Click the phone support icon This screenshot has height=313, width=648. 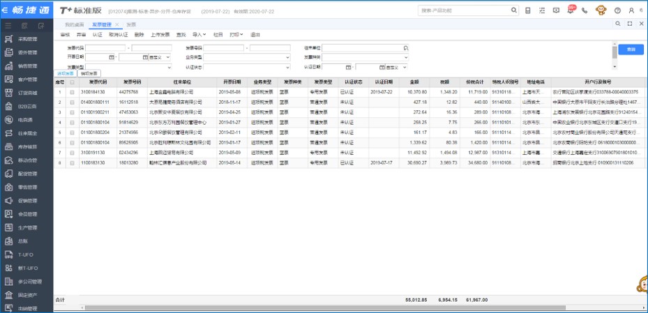click(585, 10)
